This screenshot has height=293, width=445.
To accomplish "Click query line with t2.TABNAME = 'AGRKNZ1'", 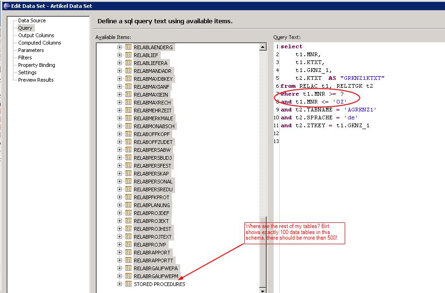I will [328, 110].
